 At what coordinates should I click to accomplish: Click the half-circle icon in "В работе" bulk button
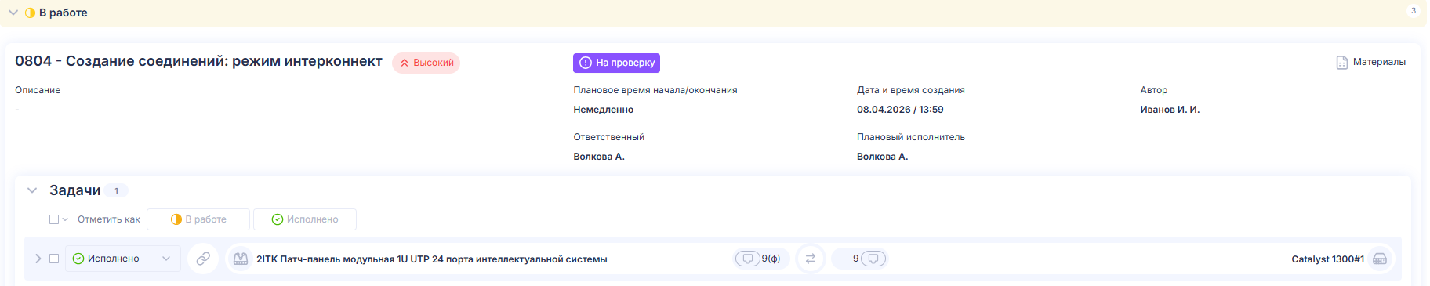[x=176, y=219]
